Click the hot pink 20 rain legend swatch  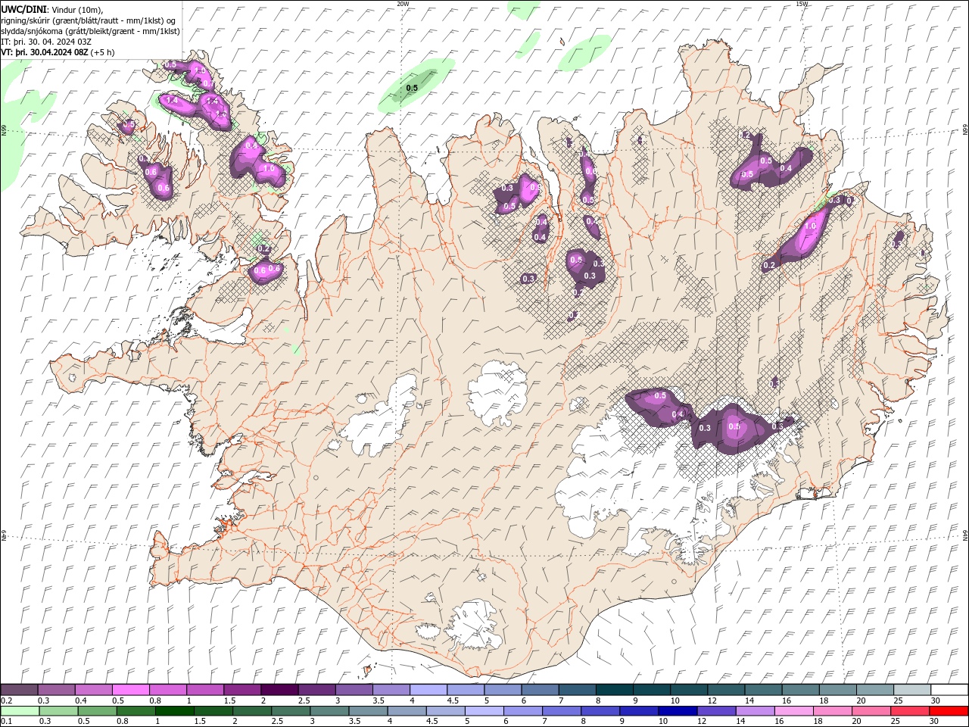point(871,711)
